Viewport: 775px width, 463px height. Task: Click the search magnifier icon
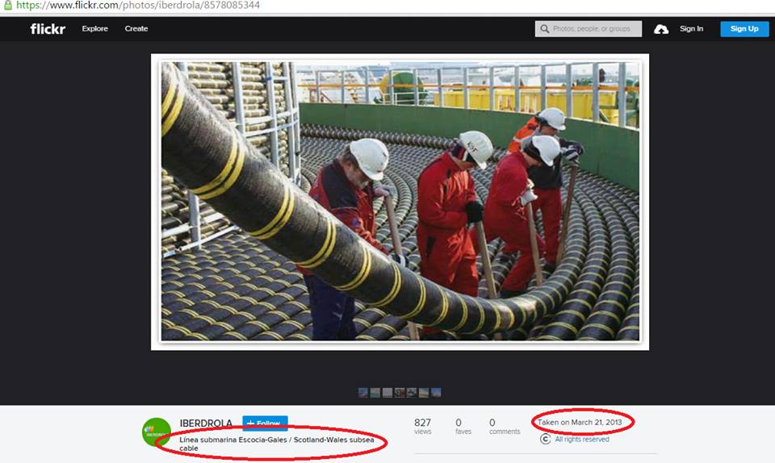[x=544, y=29]
